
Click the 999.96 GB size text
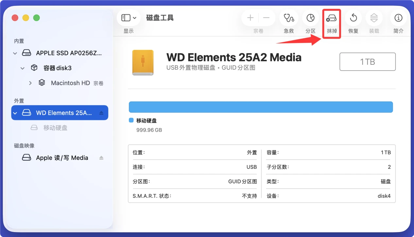point(149,130)
